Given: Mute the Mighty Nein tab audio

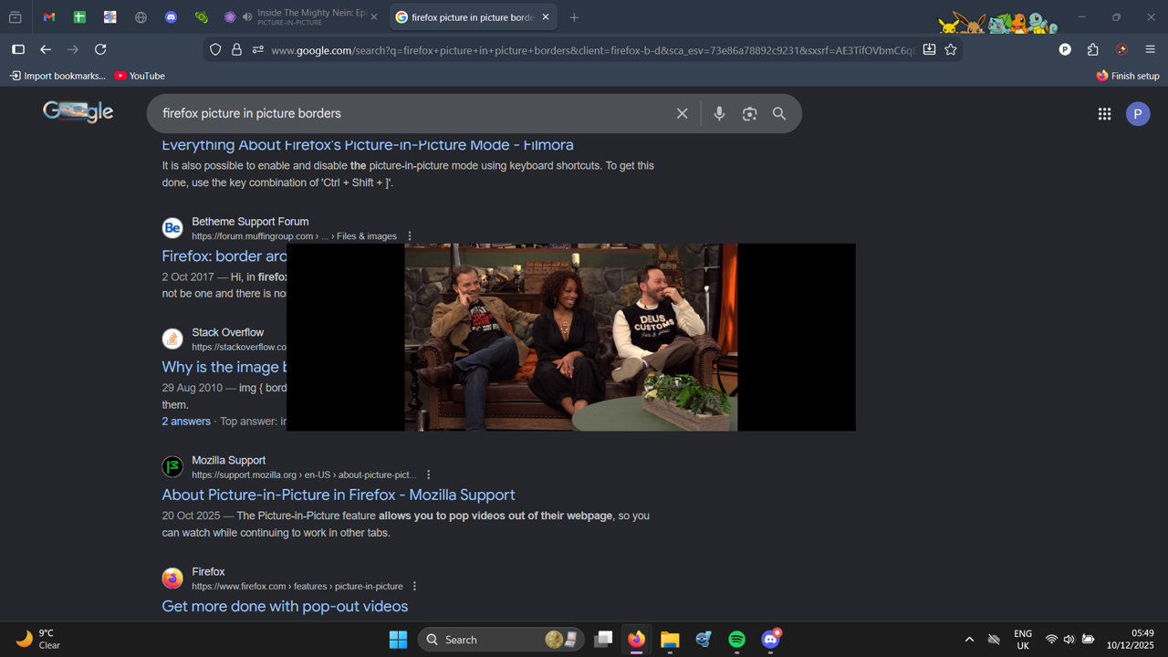Looking at the screenshot, I should pyautogui.click(x=246, y=17).
